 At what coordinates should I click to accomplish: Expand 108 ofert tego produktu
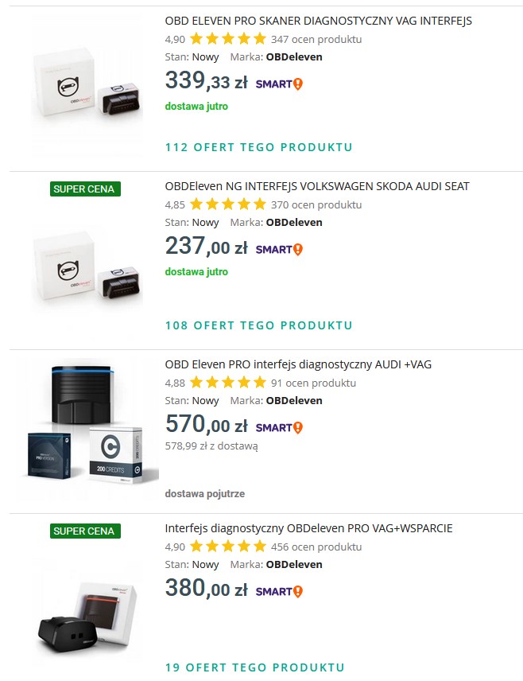tap(258, 325)
